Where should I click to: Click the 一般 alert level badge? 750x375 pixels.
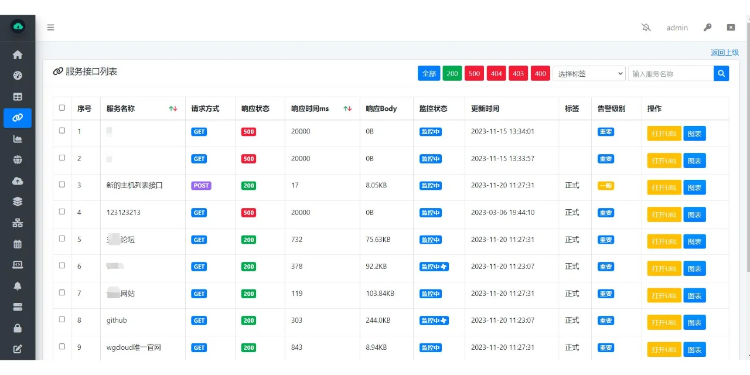606,186
